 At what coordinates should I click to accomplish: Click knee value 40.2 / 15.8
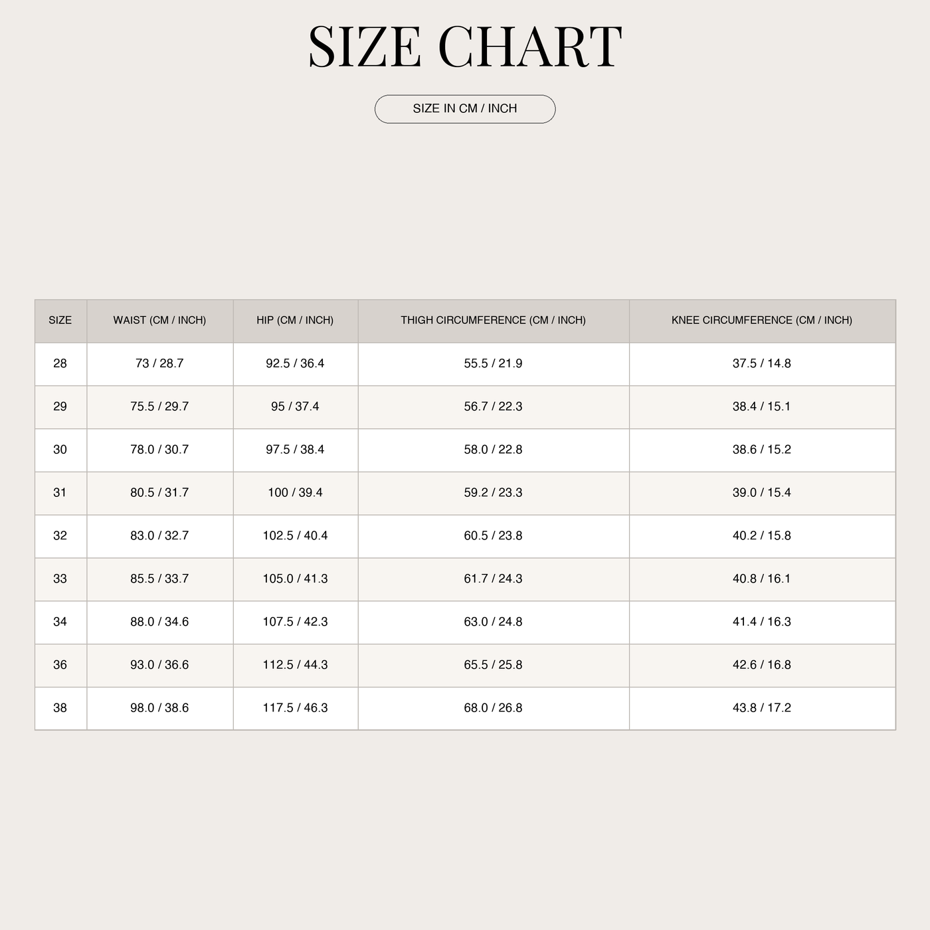tap(762, 536)
